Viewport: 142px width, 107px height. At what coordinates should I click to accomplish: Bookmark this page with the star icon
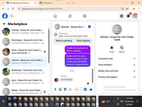127,9
